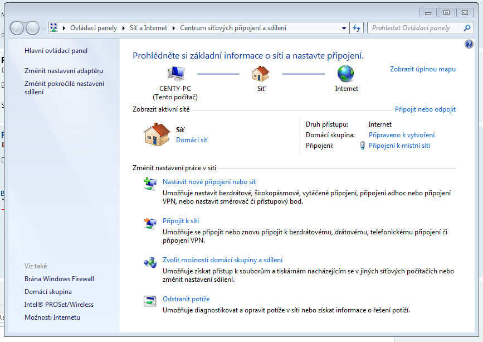483x342 pixels.
Task: Click the refresh button next to address bar
Action: click(357, 28)
